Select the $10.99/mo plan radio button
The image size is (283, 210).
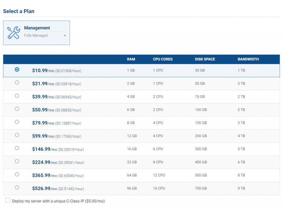(17, 69)
